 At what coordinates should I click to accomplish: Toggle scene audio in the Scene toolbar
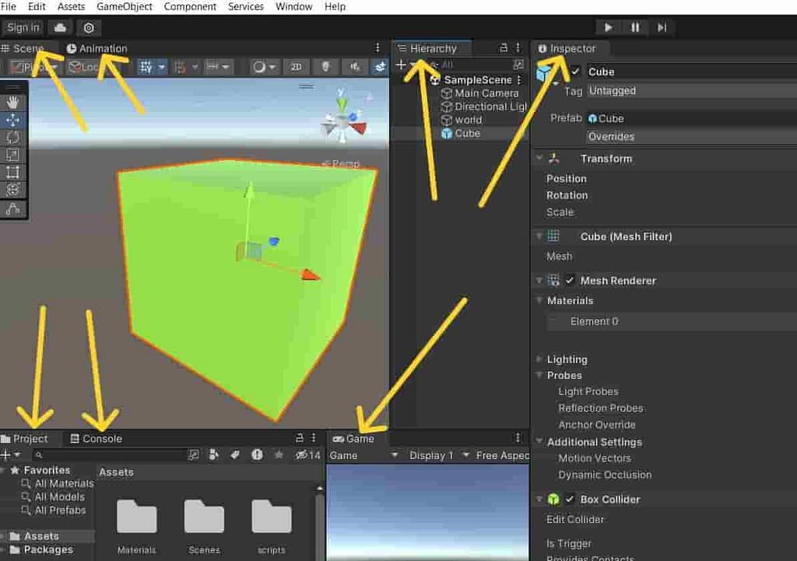click(354, 66)
